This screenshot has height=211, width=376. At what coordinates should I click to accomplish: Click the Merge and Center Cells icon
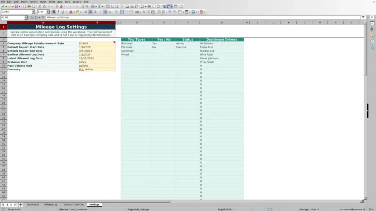tap(122, 12)
